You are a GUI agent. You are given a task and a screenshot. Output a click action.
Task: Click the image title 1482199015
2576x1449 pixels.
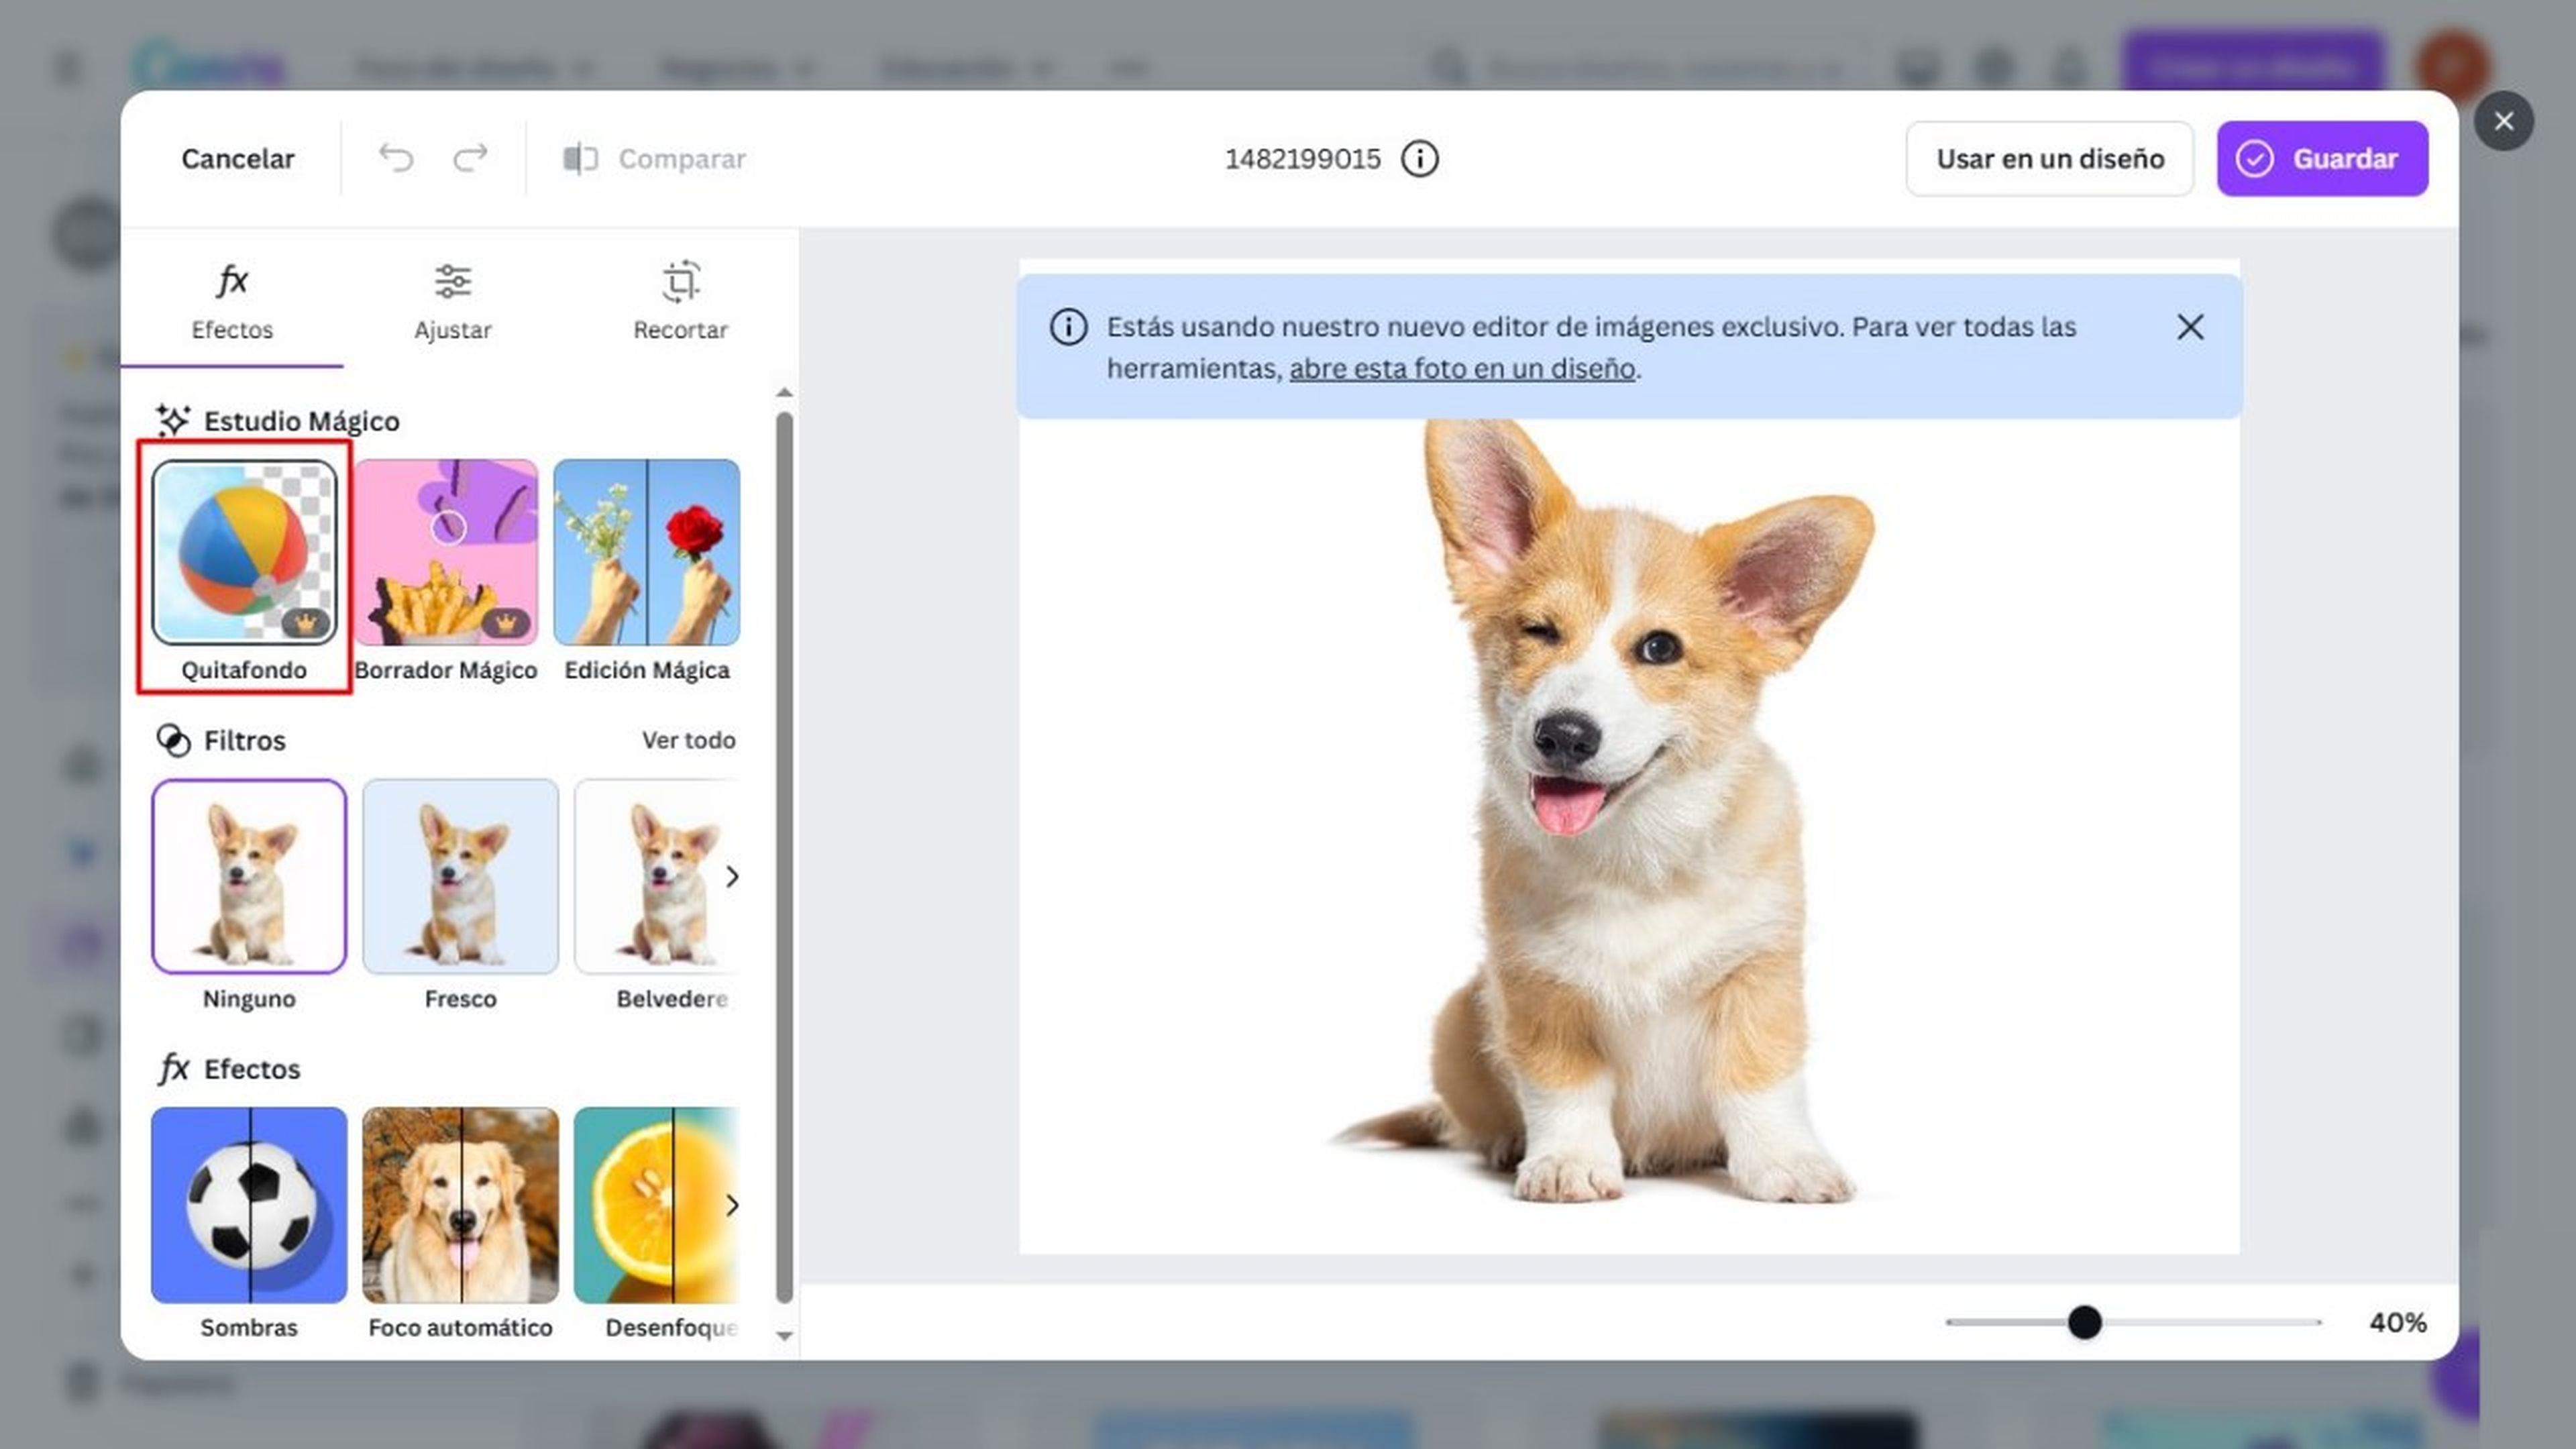pos(1302,158)
